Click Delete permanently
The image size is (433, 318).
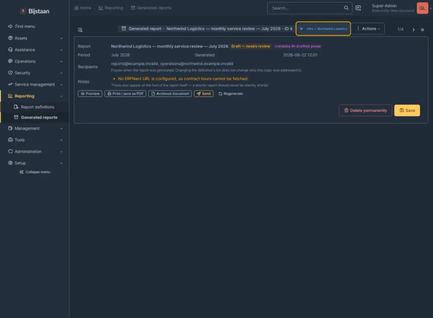(x=366, y=110)
